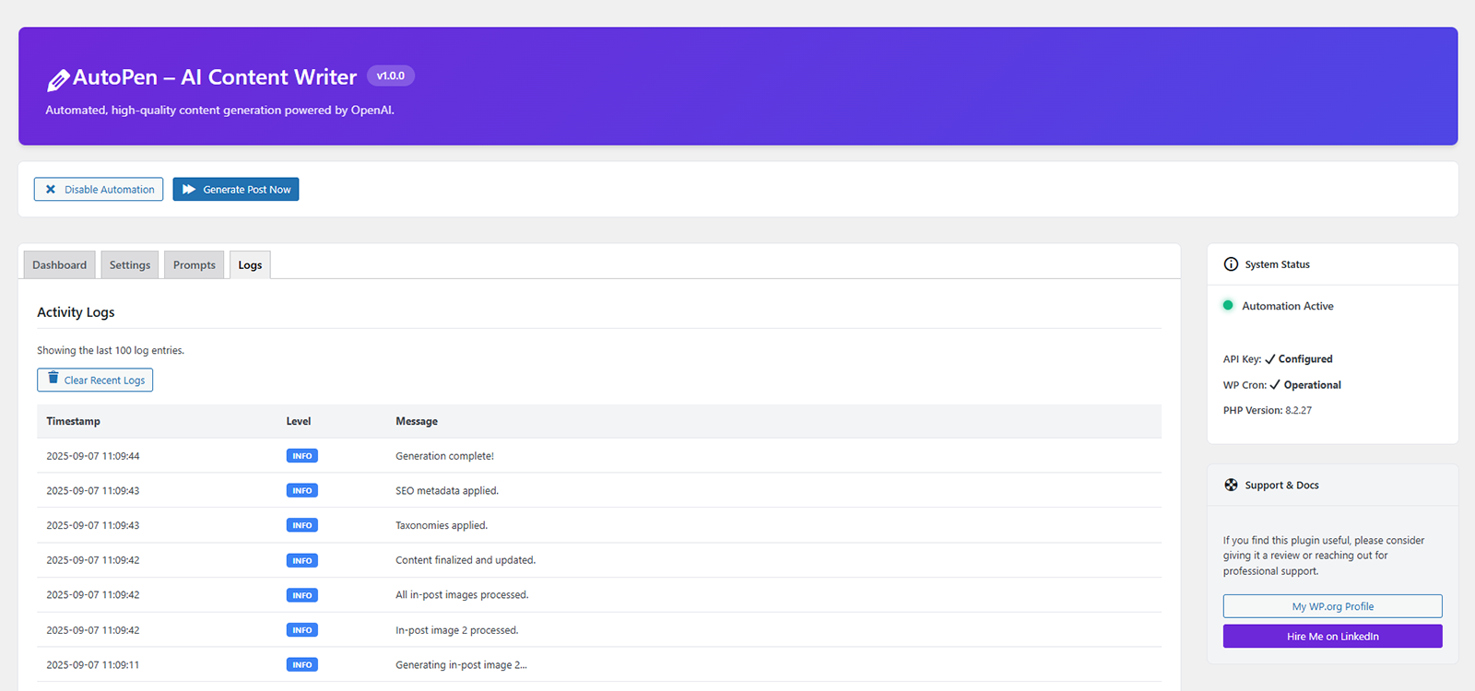Viewport: 1475px width, 691px height.
Task: Click INFO badge for Generating in-post image 2
Action: tap(302, 664)
